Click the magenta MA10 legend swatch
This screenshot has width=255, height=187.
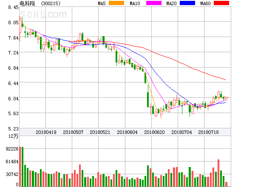pyautogui.click(x=154, y=3)
